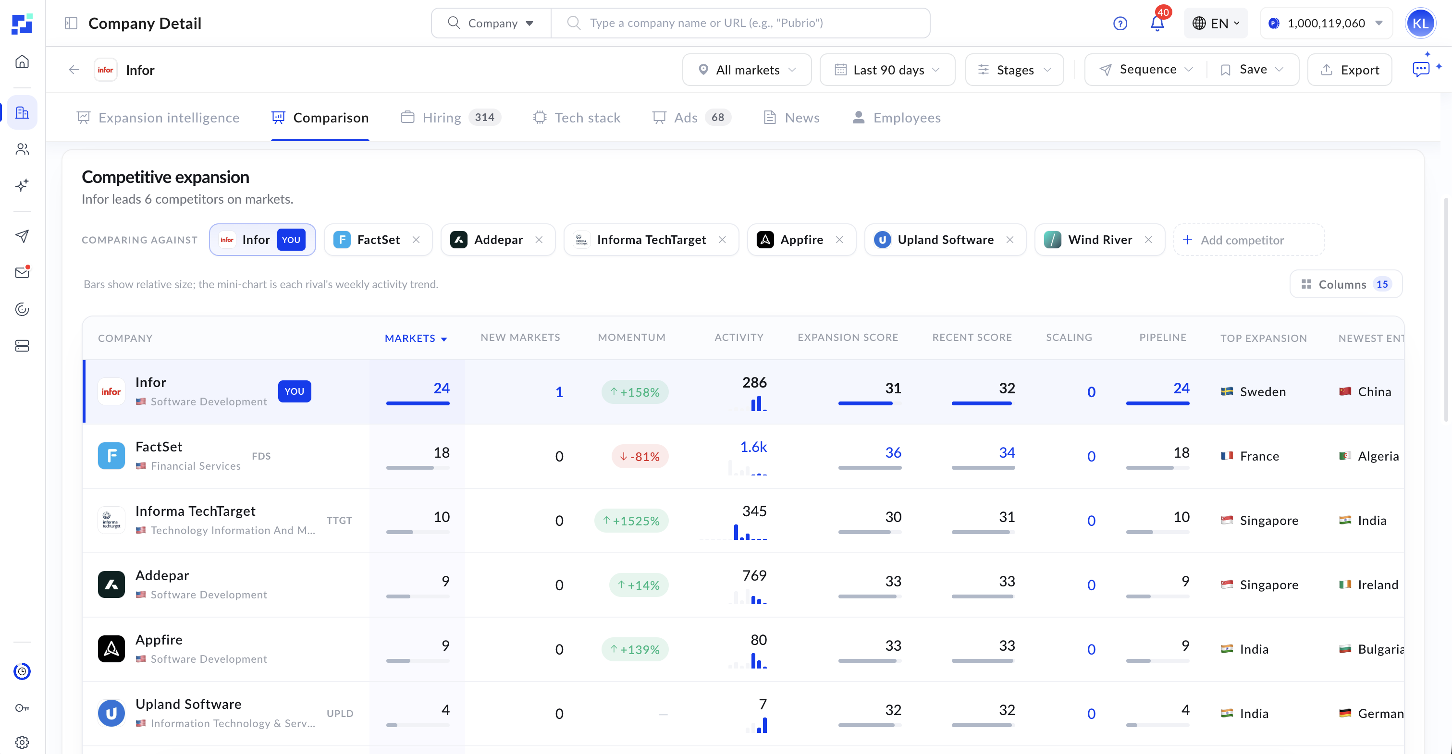Open the Sequence dropdown
This screenshot has height=754, width=1452.
tap(1146, 69)
